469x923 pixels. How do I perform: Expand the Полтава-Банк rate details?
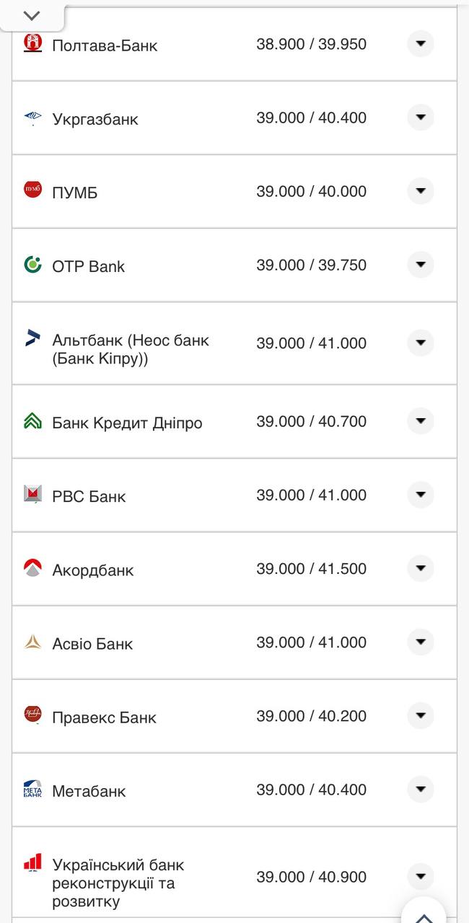[x=420, y=44]
